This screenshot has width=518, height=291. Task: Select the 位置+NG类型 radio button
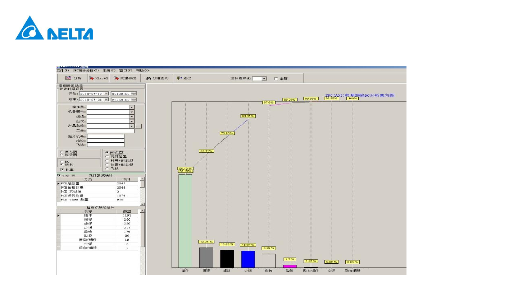point(107,165)
